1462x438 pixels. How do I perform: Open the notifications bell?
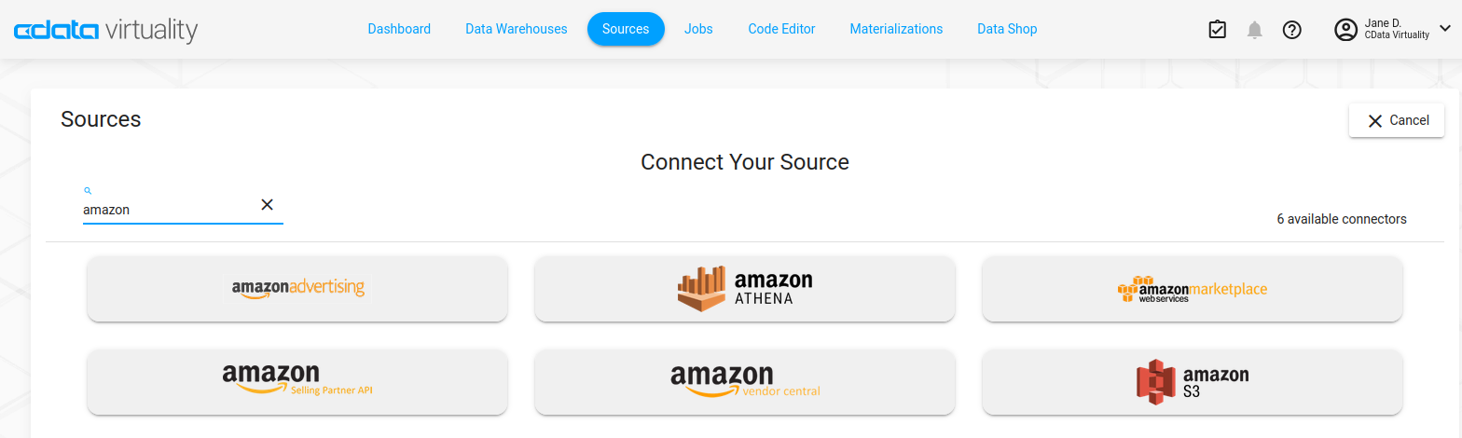(1255, 30)
